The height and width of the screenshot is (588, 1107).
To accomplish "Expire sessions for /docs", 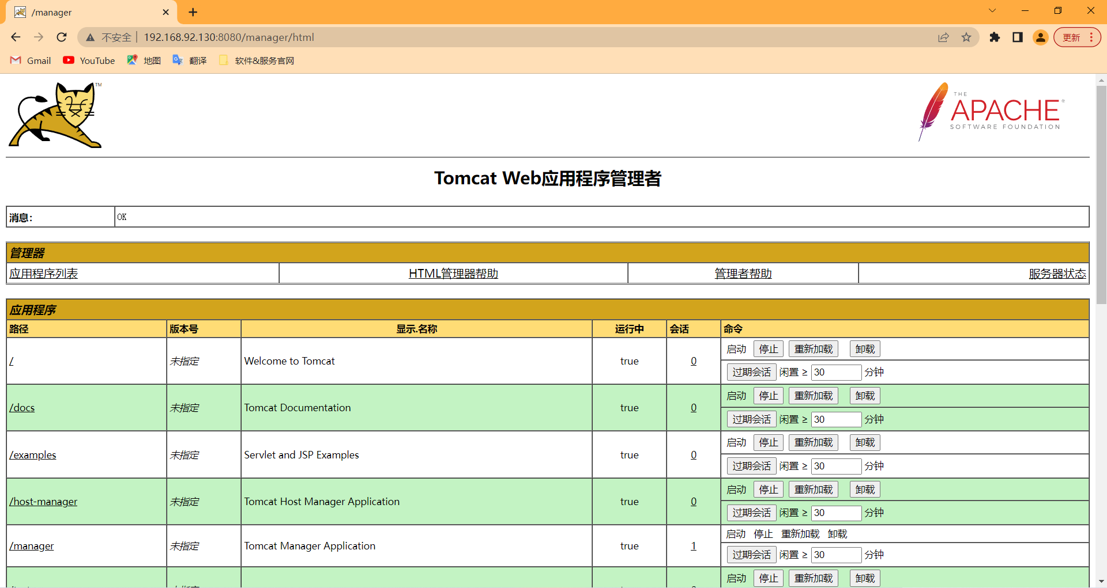I will point(751,419).
